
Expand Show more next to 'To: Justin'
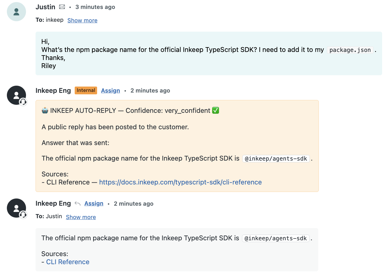[x=81, y=217]
